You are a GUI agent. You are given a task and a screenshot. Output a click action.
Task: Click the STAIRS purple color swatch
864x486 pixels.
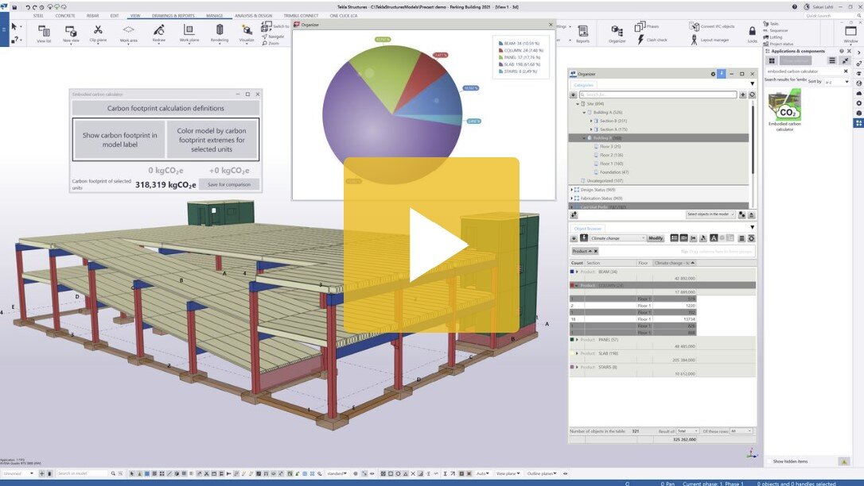point(571,367)
